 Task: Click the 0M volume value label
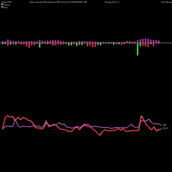[x=164, y=125]
